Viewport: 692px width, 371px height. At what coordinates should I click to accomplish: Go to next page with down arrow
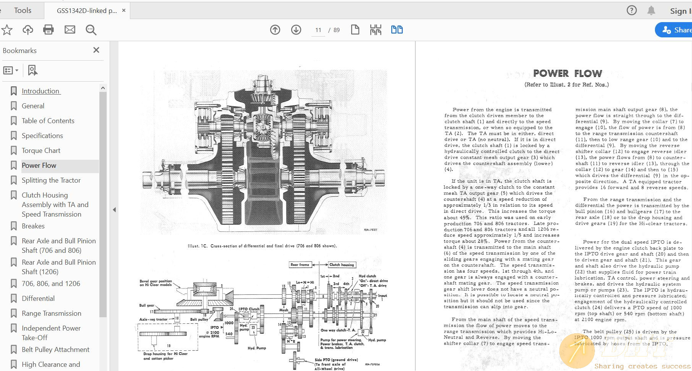(x=296, y=30)
